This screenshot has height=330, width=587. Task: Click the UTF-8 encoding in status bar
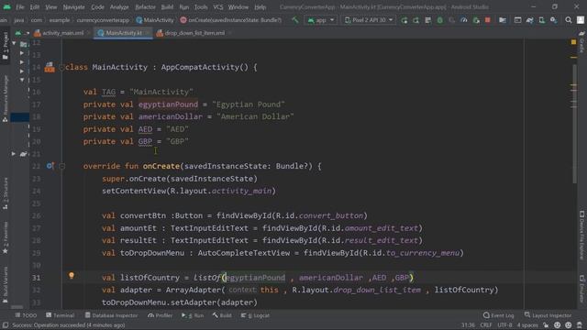click(x=504, y=325)
